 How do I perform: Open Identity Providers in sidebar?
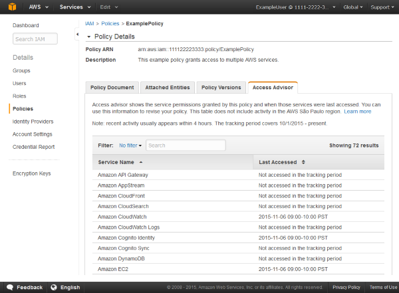33,122
